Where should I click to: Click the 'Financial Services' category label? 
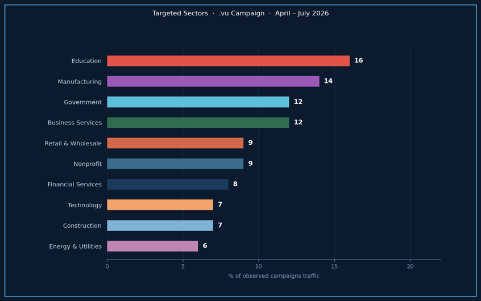coord(74,185)
